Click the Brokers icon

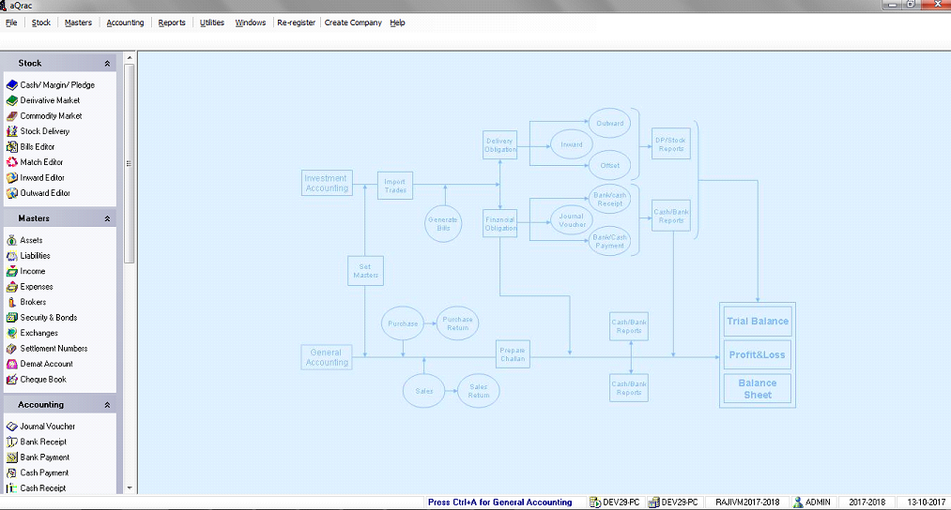11,302
